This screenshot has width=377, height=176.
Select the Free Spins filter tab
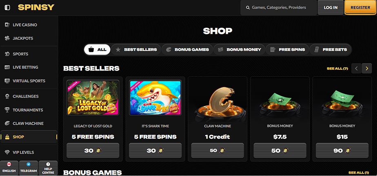(287, 50)
